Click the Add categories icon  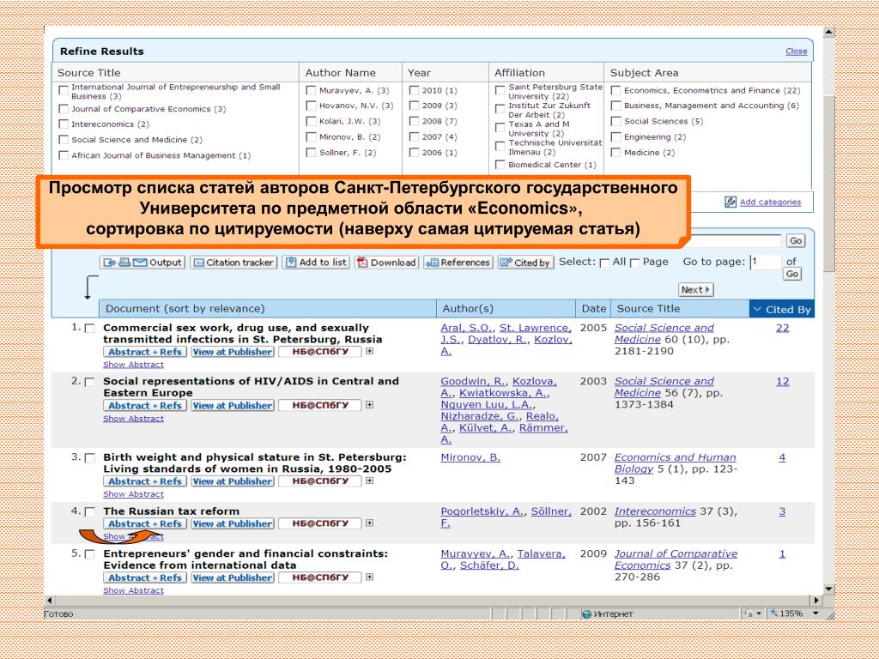tap(730, 202)
